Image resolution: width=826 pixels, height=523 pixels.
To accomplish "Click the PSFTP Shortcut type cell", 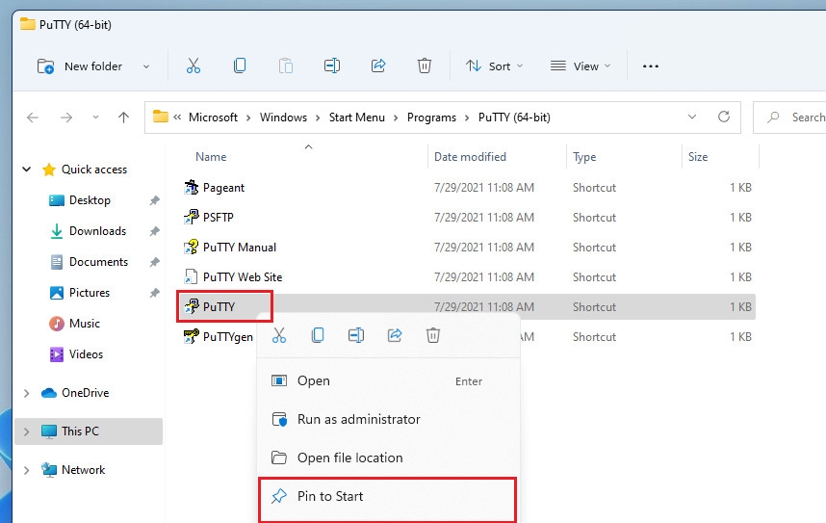I will (x=594, y=218).
